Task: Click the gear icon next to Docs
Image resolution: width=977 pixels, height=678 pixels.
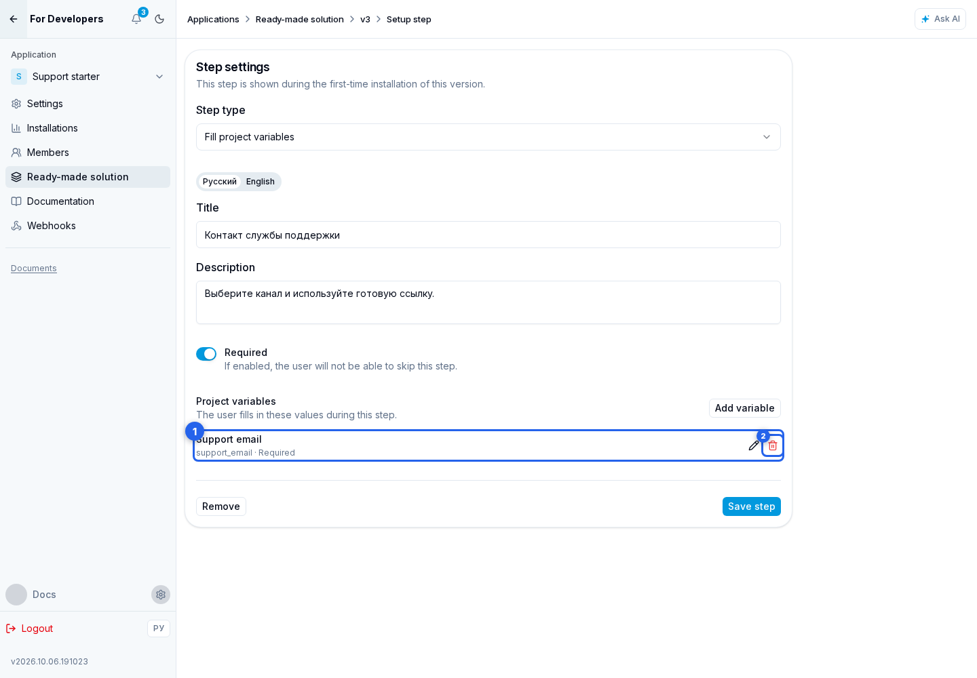Action: click(x=161, y=595)
